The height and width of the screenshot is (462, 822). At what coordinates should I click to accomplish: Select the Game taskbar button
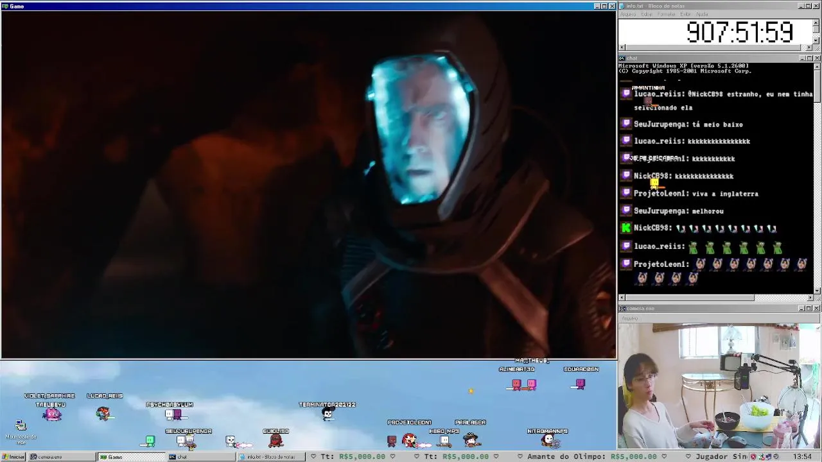[x=131, y=457]
